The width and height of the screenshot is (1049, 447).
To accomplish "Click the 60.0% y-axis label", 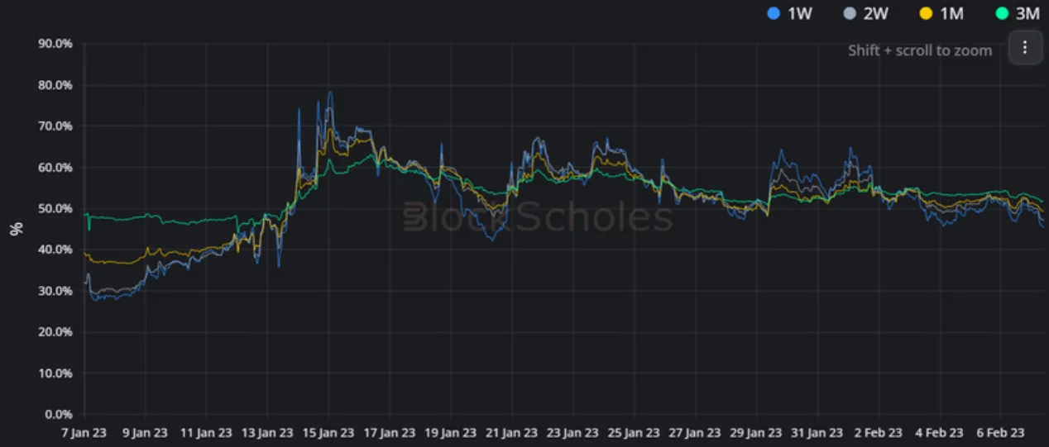I will (x=55, y=168).
